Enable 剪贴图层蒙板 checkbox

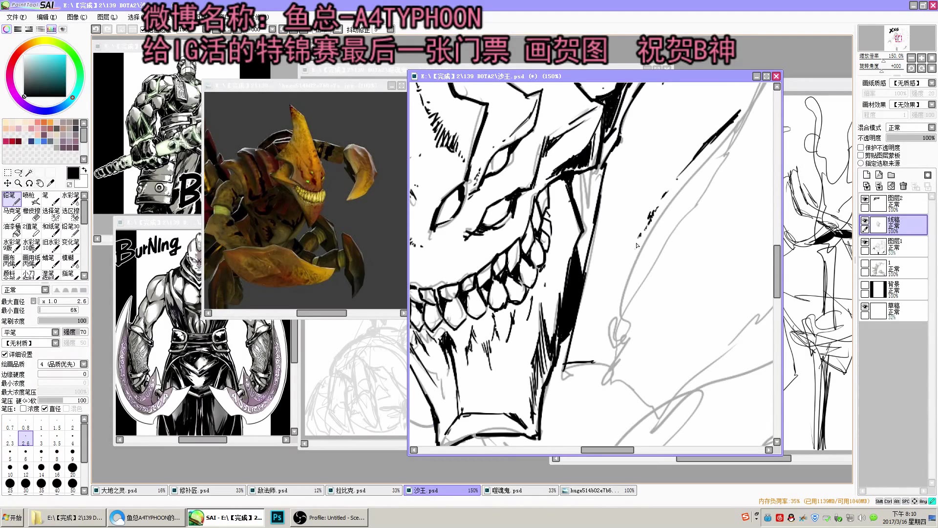pos(861,155)
